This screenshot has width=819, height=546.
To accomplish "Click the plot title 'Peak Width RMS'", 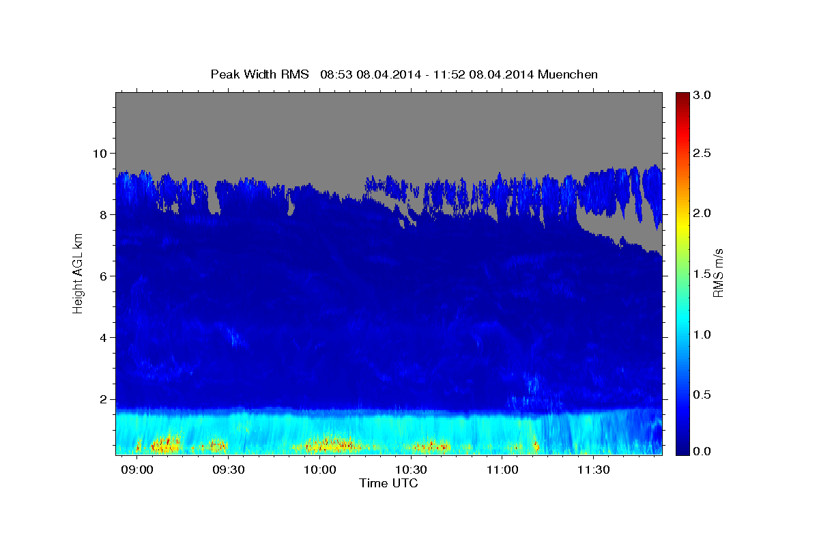I will pyautogui.click(x=259, y=74).
